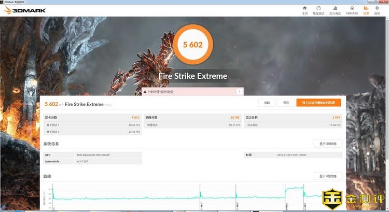389x212 pixels.
Task: Open the Benchmarks (基准测试) gauge icon
Action: point(318,10)
